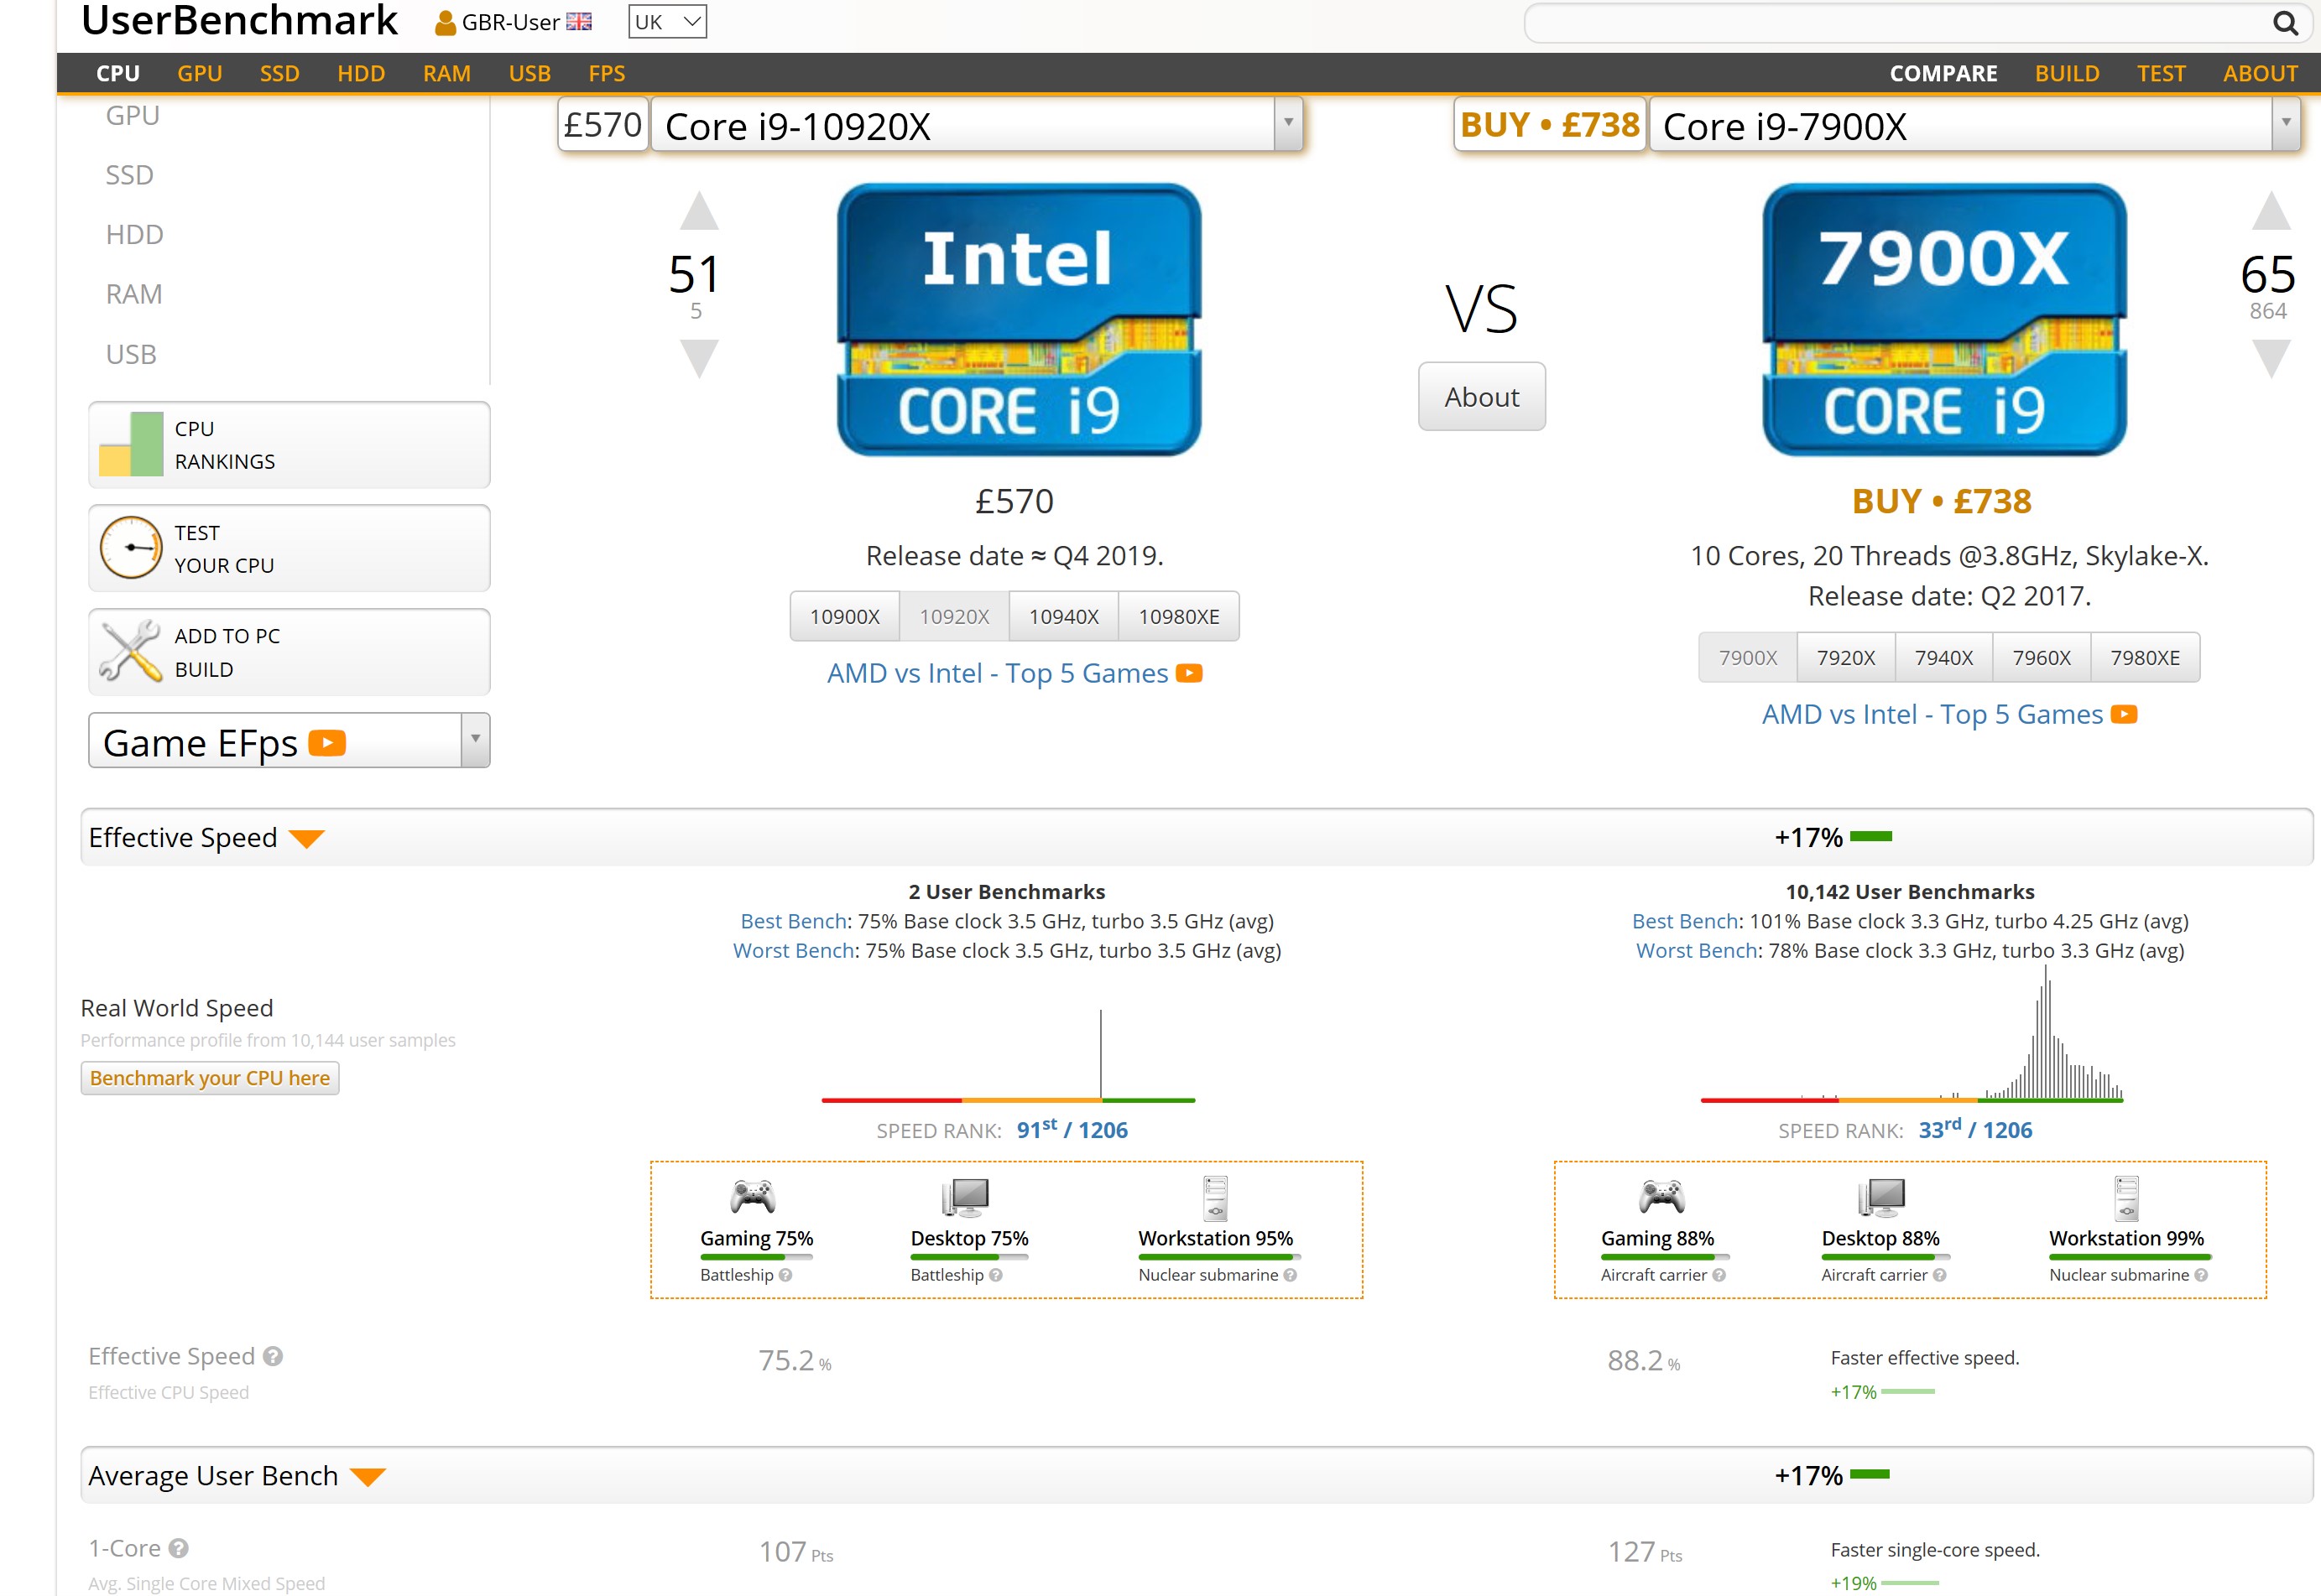The width and height of the screenshot is (2321, 1596).
Task: Click the 7900X Desktop 88% monitor icon
Action: point(1880,1197)
